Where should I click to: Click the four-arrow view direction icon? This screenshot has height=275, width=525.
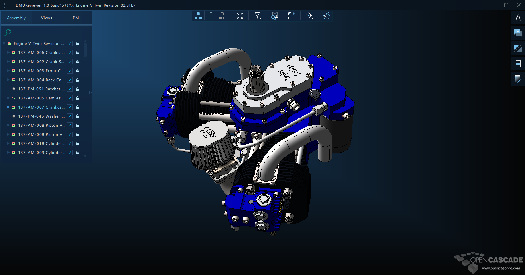(x=309, y=16)
